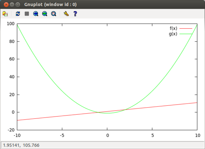
Task: Open help via question mark icon
Action: tap(75, 14)
